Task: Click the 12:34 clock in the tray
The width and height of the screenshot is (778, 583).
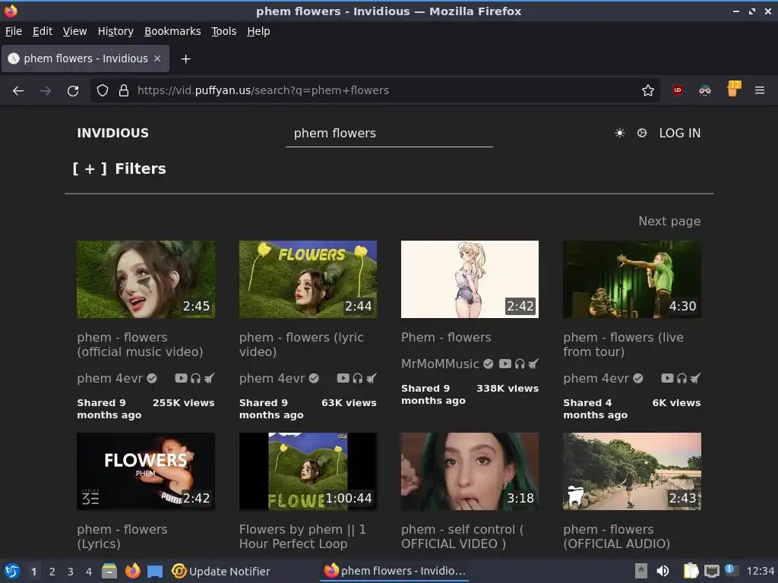Action: pos(760,571)
